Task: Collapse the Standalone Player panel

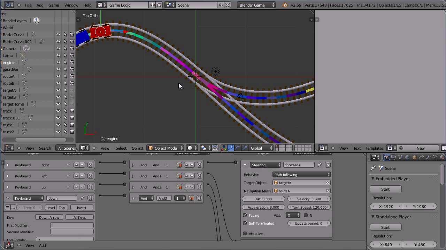Action: [373, 217]
